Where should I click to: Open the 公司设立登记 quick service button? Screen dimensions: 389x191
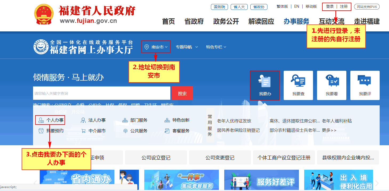[156, 157]
